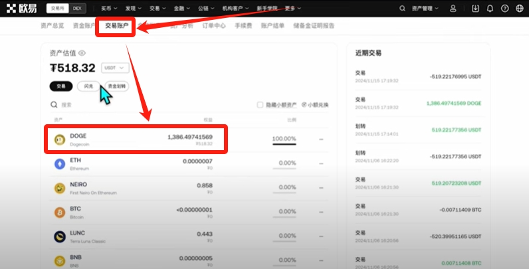
Task: Click the NEIRO coin icon
Action: (60, 188)
